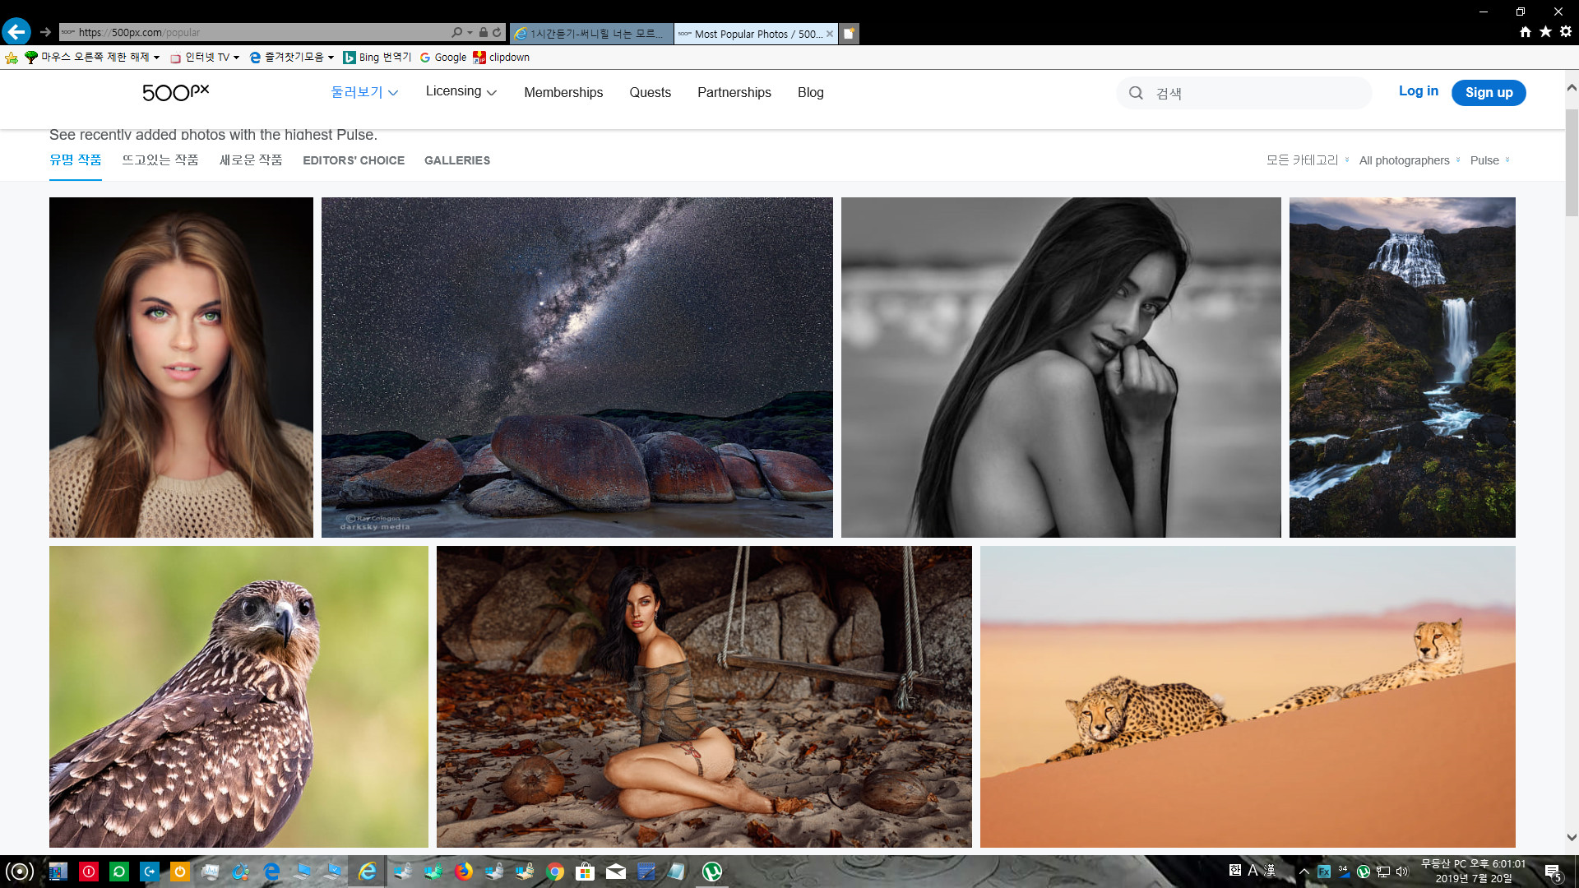Open the browser settings gear icon
1579x888 pixels.
tap(1566, 31)
